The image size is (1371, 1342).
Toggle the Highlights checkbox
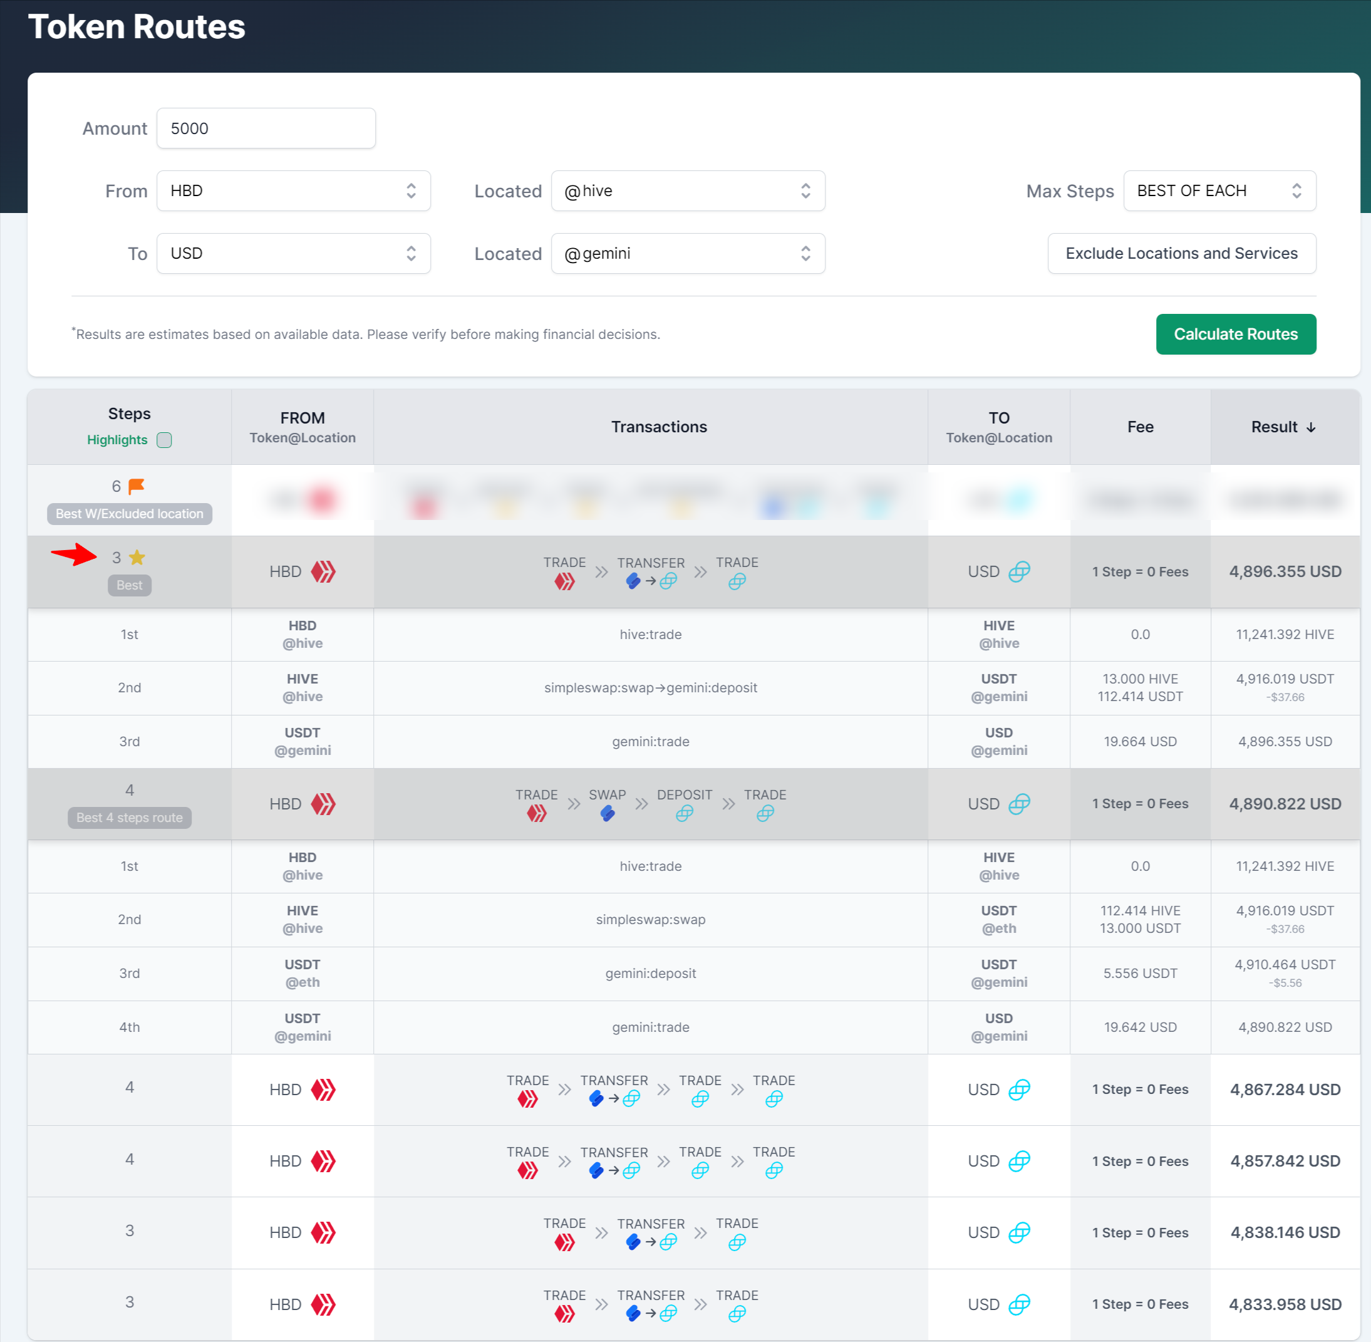pos(164,440)
